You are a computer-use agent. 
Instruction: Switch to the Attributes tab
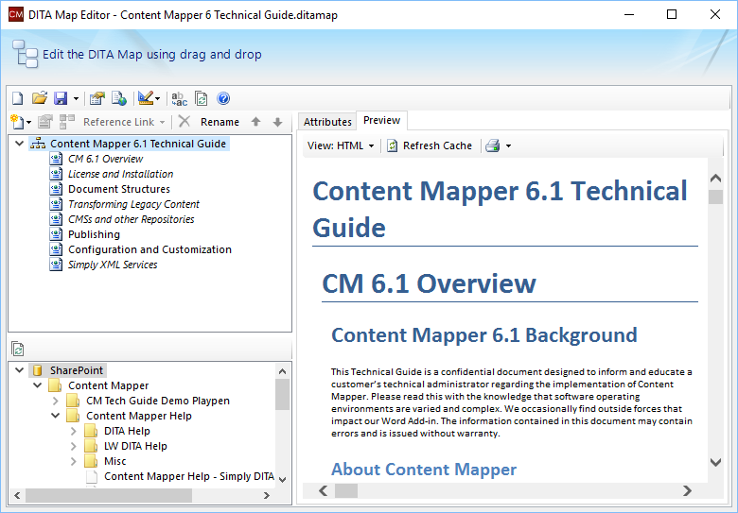327,122
